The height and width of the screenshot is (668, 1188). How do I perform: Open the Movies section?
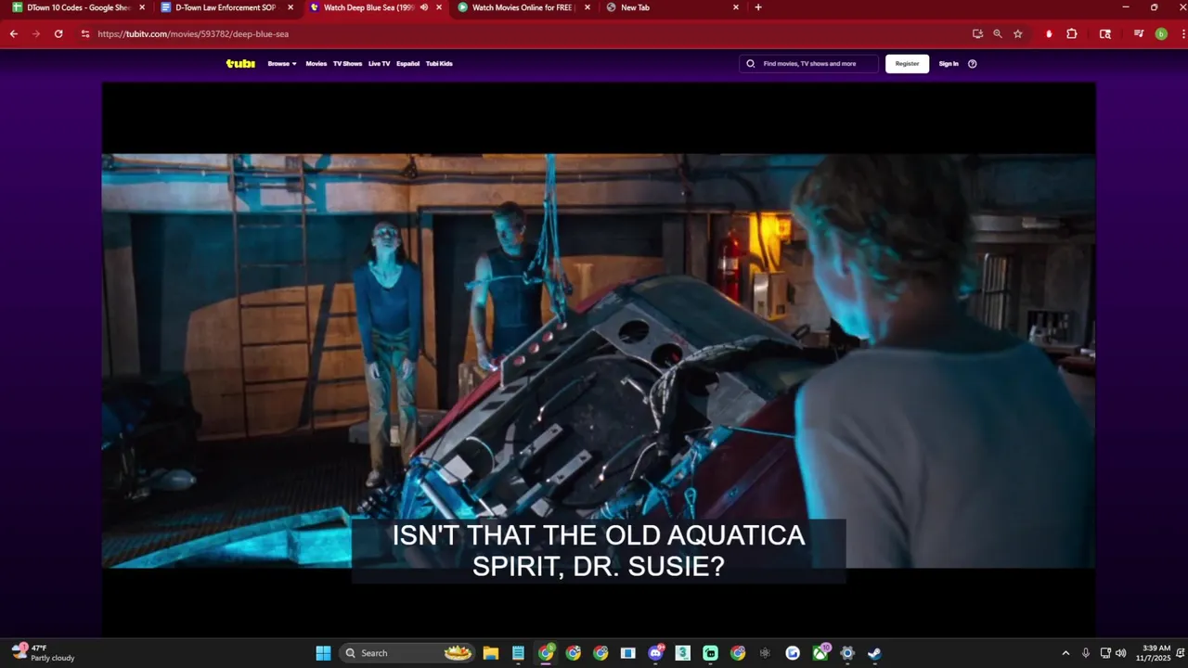pyautogui.click(x=316, y=64)
